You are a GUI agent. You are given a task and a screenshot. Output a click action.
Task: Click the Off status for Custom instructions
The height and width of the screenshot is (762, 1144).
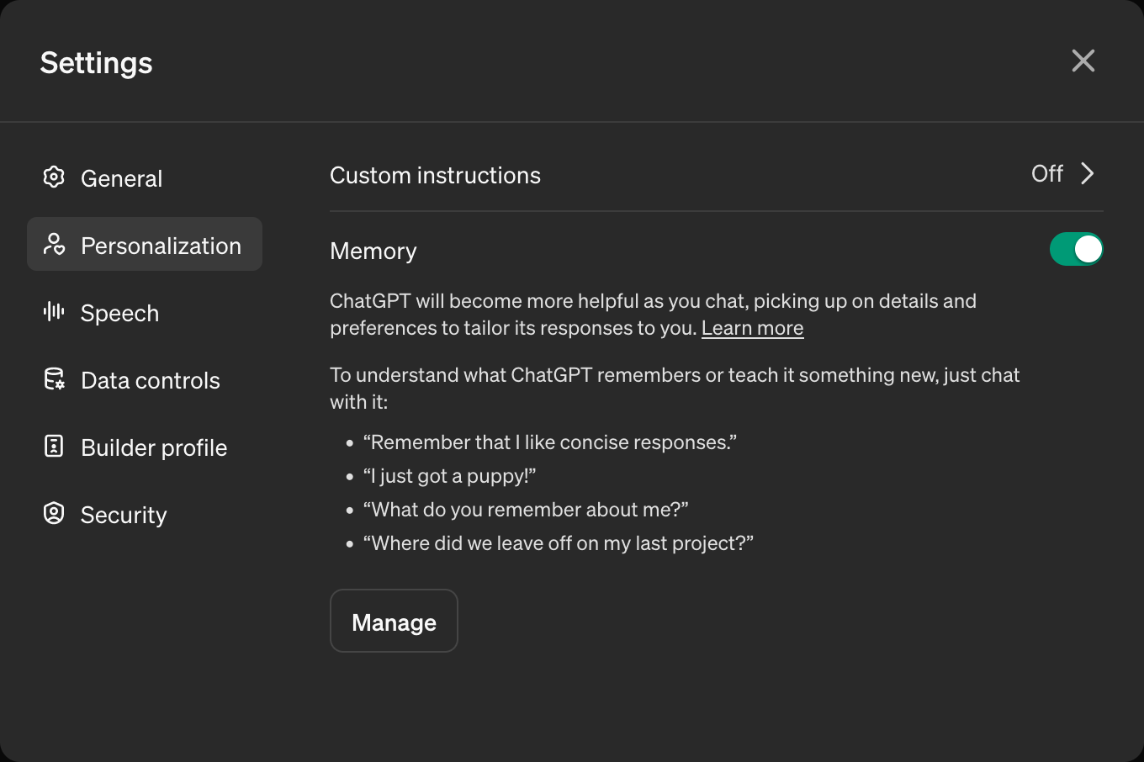pyautogui.click(x=1047, y=173)
